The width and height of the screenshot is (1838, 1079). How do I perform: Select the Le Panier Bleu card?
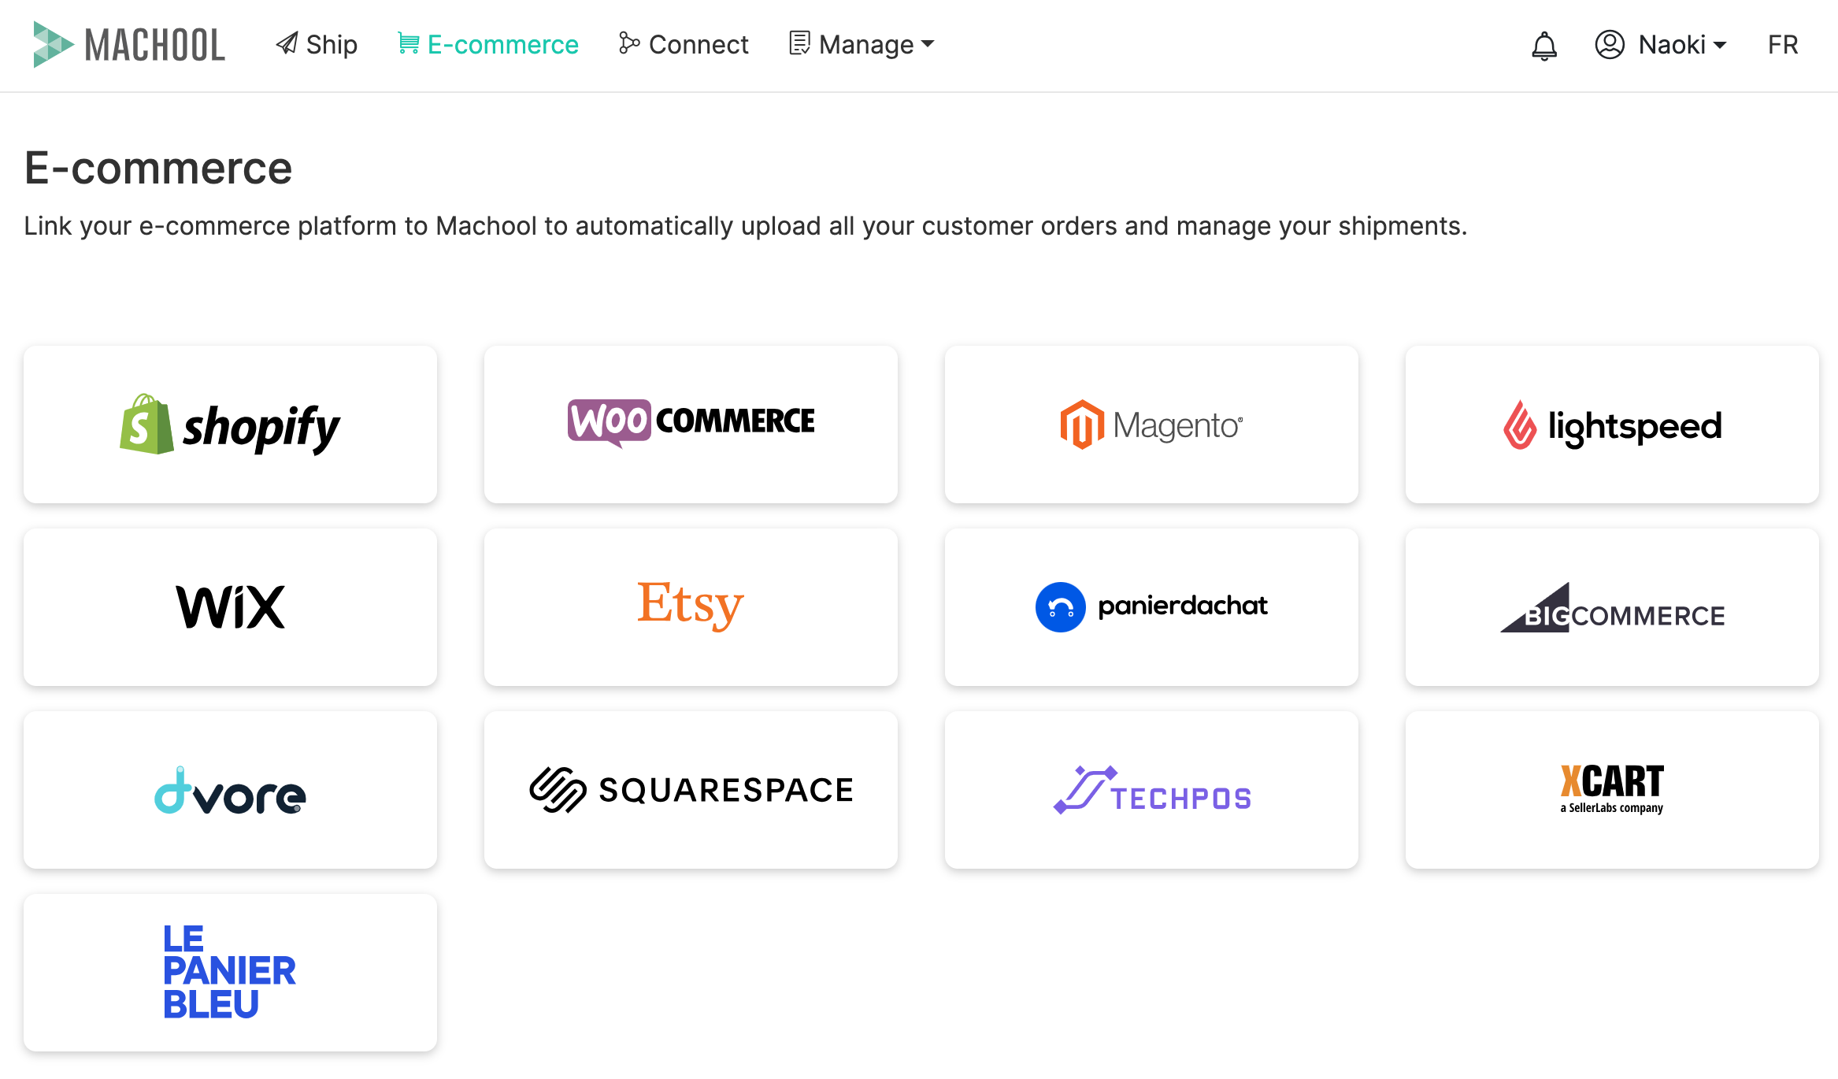[x=230, y=973]
